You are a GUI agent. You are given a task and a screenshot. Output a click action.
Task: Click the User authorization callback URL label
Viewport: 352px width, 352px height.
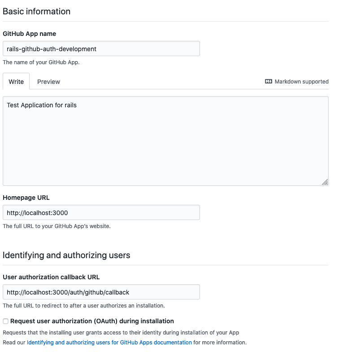tap(51, 277)
